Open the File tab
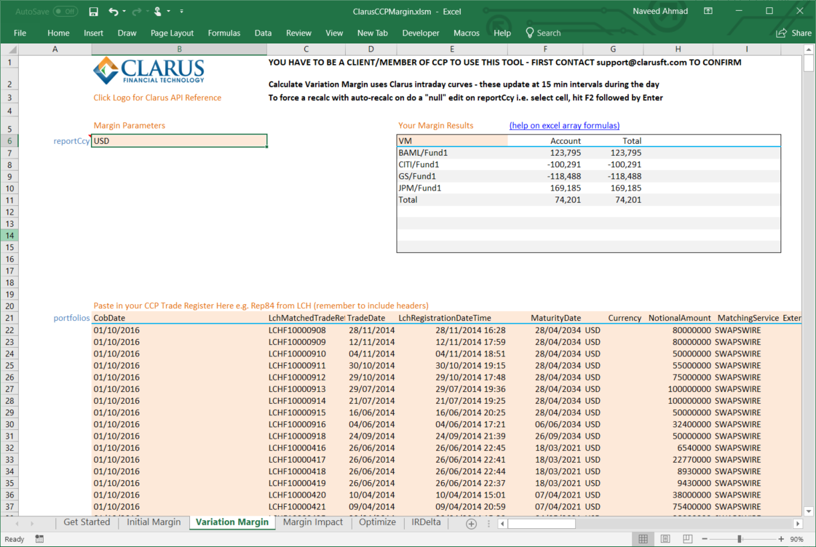 point(20,33)
